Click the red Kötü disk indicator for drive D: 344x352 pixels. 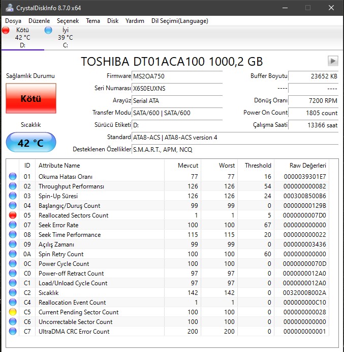(6, 31)
